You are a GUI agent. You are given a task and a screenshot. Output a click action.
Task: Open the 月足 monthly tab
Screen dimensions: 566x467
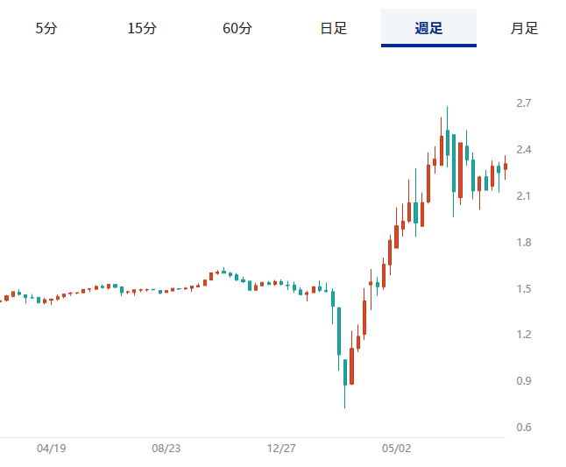[524, 28]
